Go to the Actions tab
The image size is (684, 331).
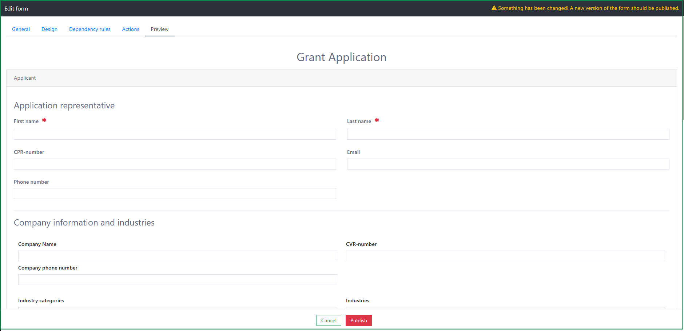click(x=131, y=29)
